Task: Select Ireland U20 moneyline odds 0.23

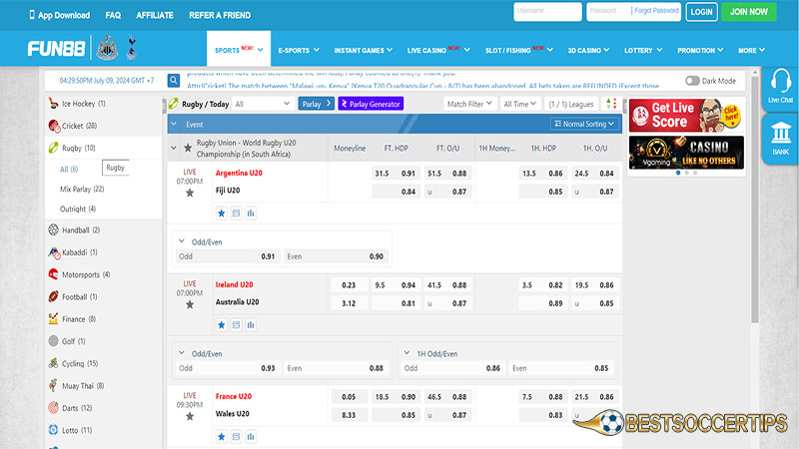Action: point(349,285)
